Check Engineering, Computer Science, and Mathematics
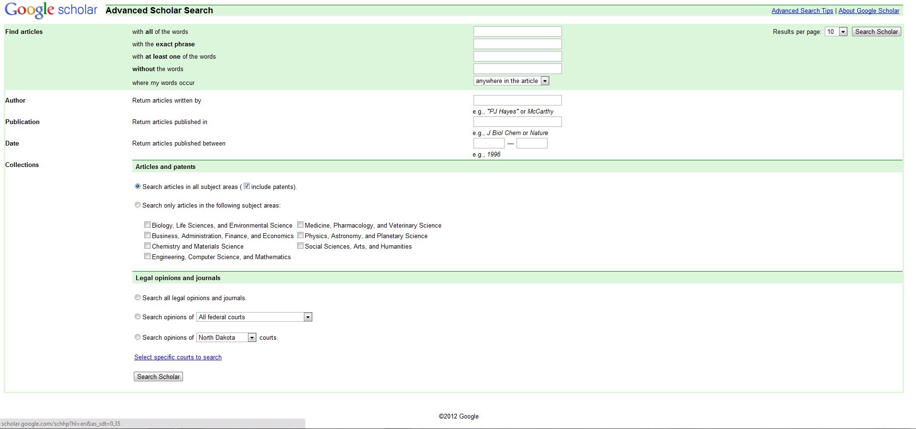Screen dimensions: 916x429 tap(147, 256)
